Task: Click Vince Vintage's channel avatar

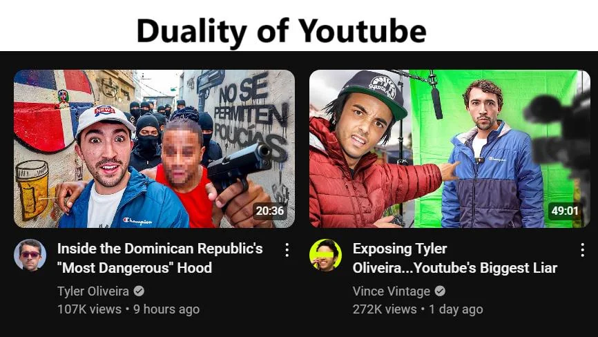Action: (325, 255)
